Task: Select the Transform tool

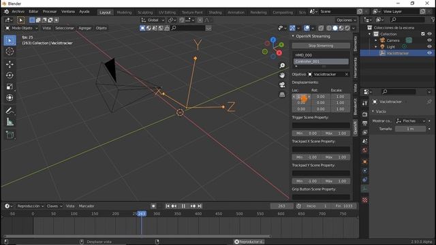Action: click(x=10, y=98)
